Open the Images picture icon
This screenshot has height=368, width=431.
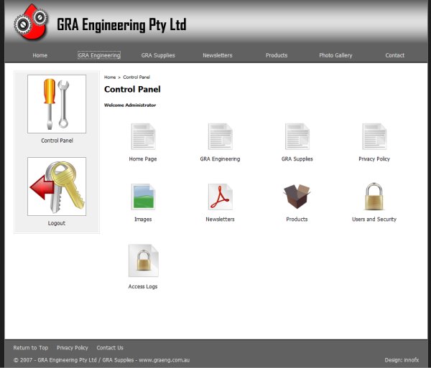click(143, 197)
